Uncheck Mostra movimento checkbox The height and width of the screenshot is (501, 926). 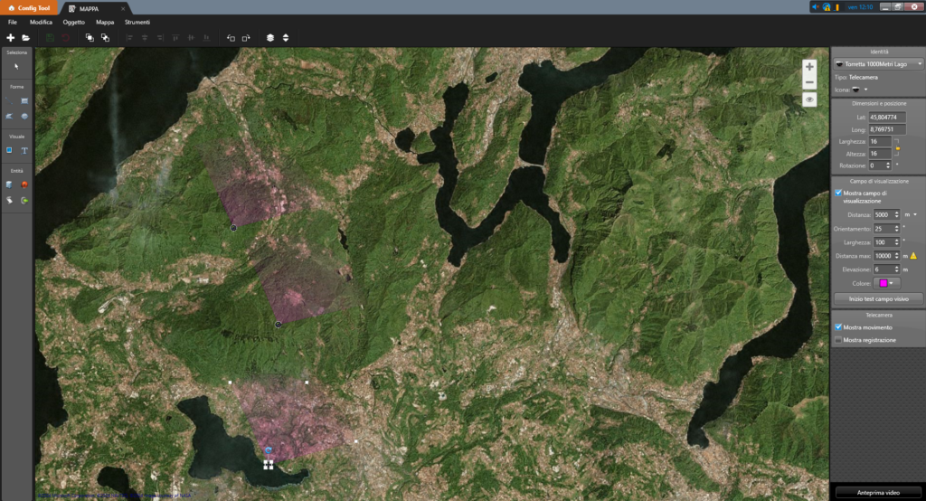(838, 326)
